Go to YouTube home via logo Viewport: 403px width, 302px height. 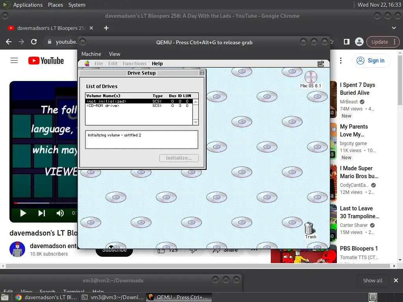46,61
